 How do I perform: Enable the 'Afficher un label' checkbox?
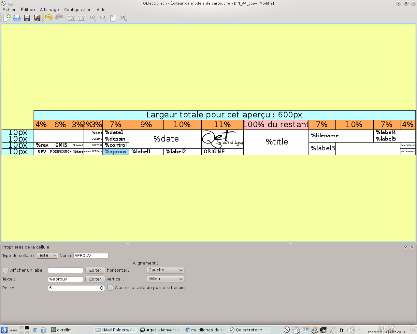click(x=6, y=270)
